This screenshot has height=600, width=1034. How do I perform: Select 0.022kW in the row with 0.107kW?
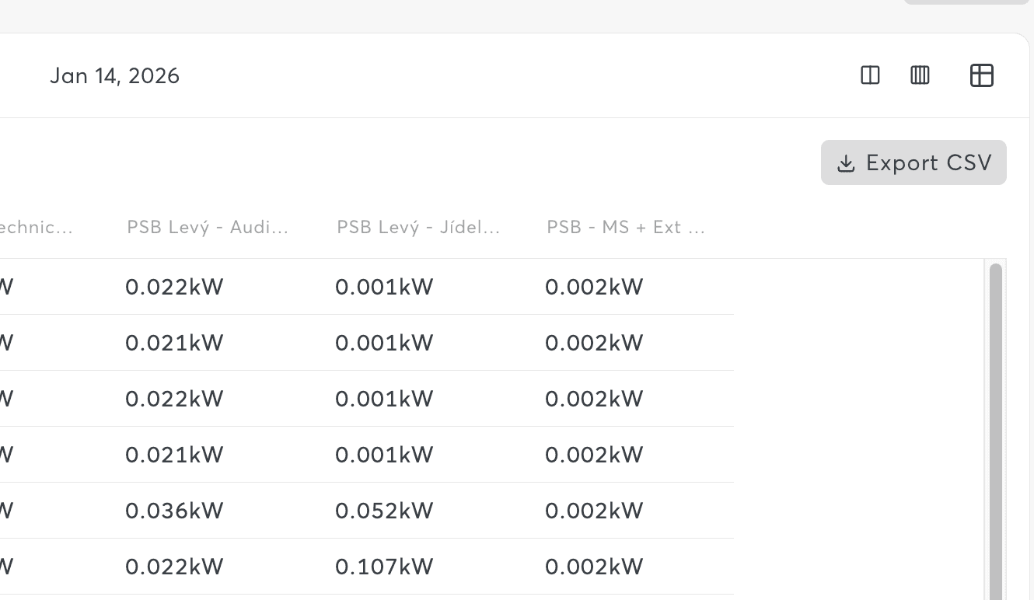(174, 567)
